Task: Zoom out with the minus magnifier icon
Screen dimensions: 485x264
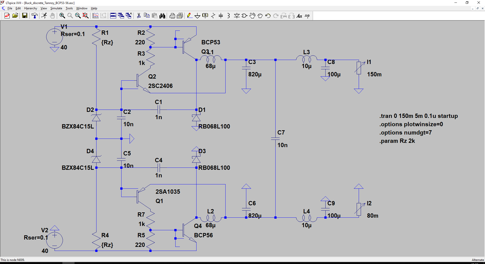Action: [78, 16]
